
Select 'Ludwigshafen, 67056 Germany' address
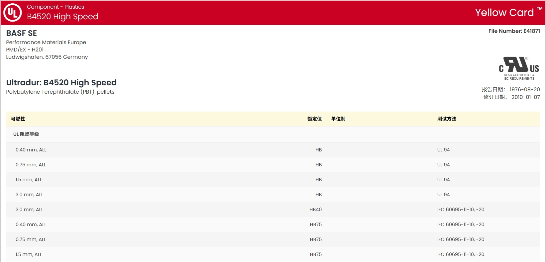pos(47,57)
